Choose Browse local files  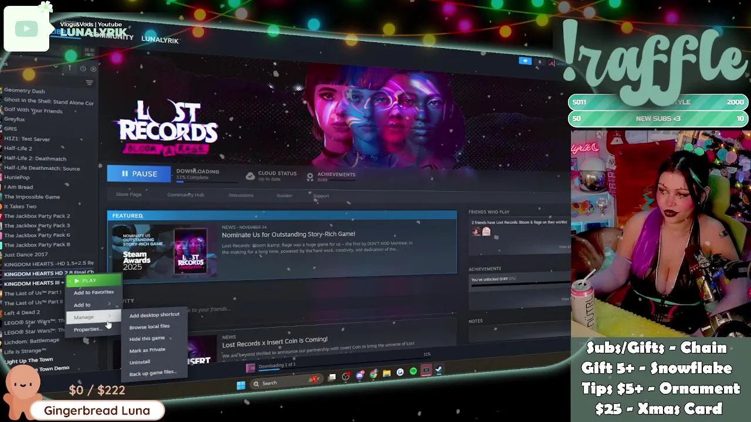click(150, 326)
